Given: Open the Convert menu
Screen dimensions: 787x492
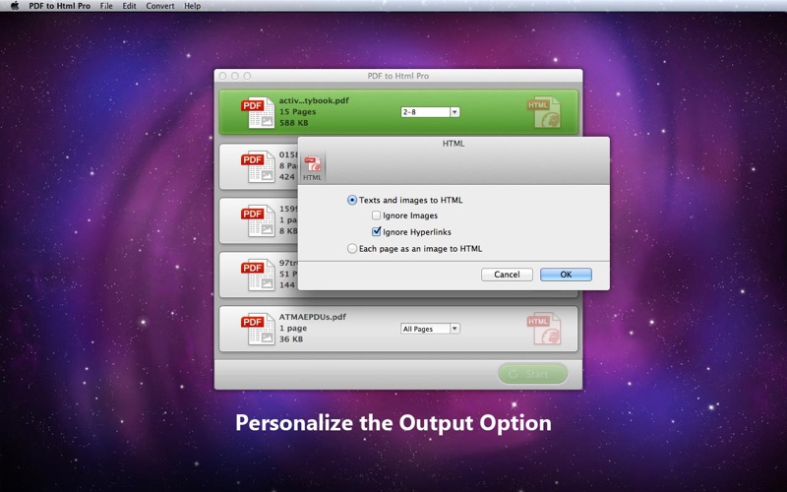Looking at the screenshot, I should point(160,6).
